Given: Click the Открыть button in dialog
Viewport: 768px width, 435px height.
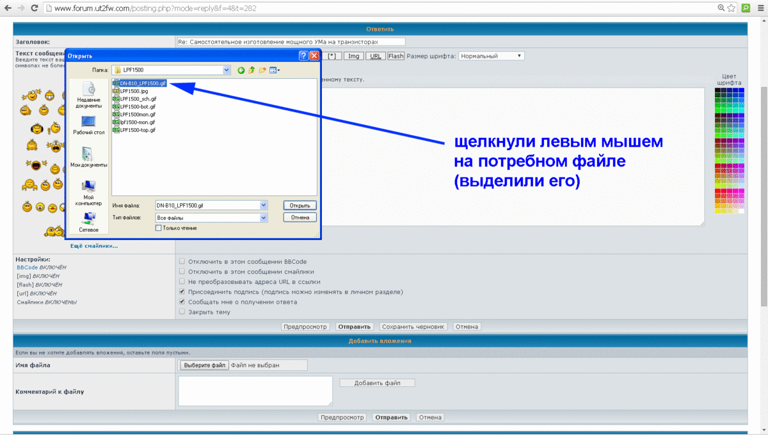Looking at the screenshot, I should (x=300, y=206).
